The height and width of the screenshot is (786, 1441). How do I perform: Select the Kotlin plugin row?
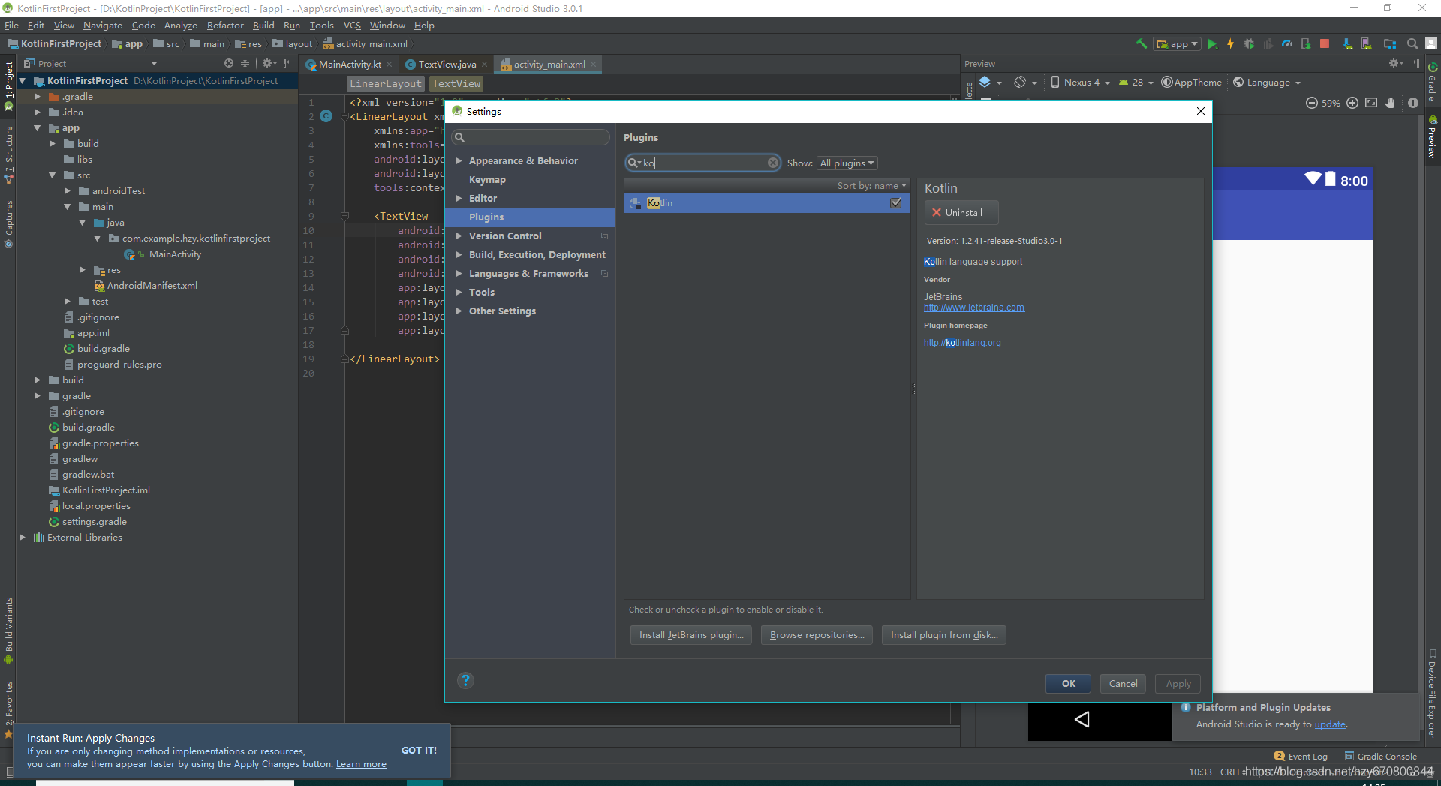pyautogui.click(x=767, y=203)
